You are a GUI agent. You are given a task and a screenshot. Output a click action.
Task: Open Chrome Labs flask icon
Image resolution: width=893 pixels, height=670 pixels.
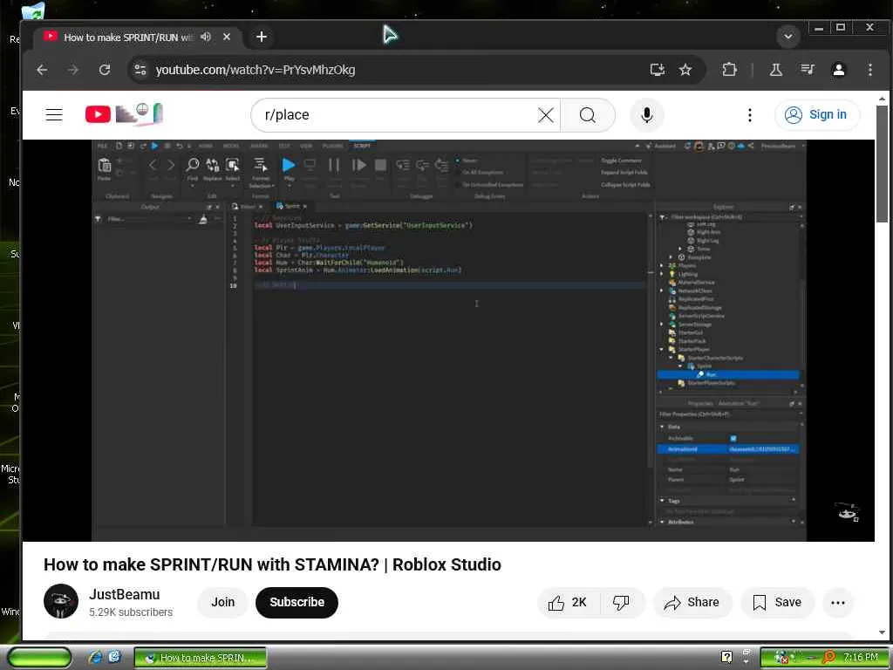click(x=775, y=70)
